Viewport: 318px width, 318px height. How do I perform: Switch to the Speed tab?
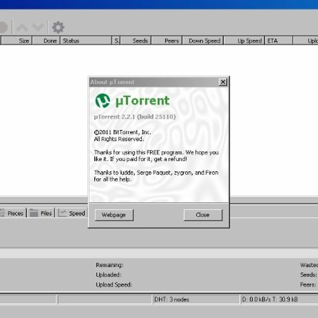tap(72, 213)
